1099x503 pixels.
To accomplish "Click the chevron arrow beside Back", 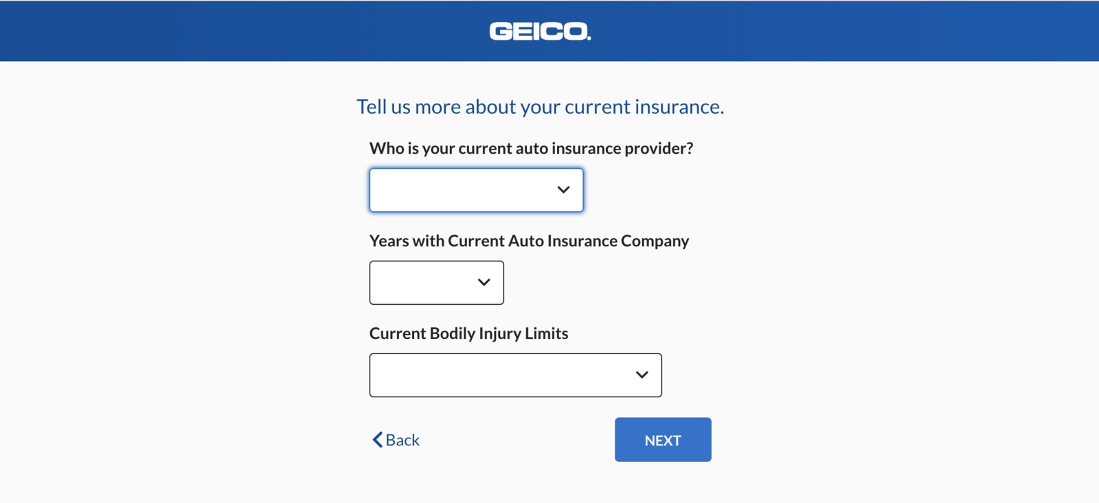I will 377,440.
